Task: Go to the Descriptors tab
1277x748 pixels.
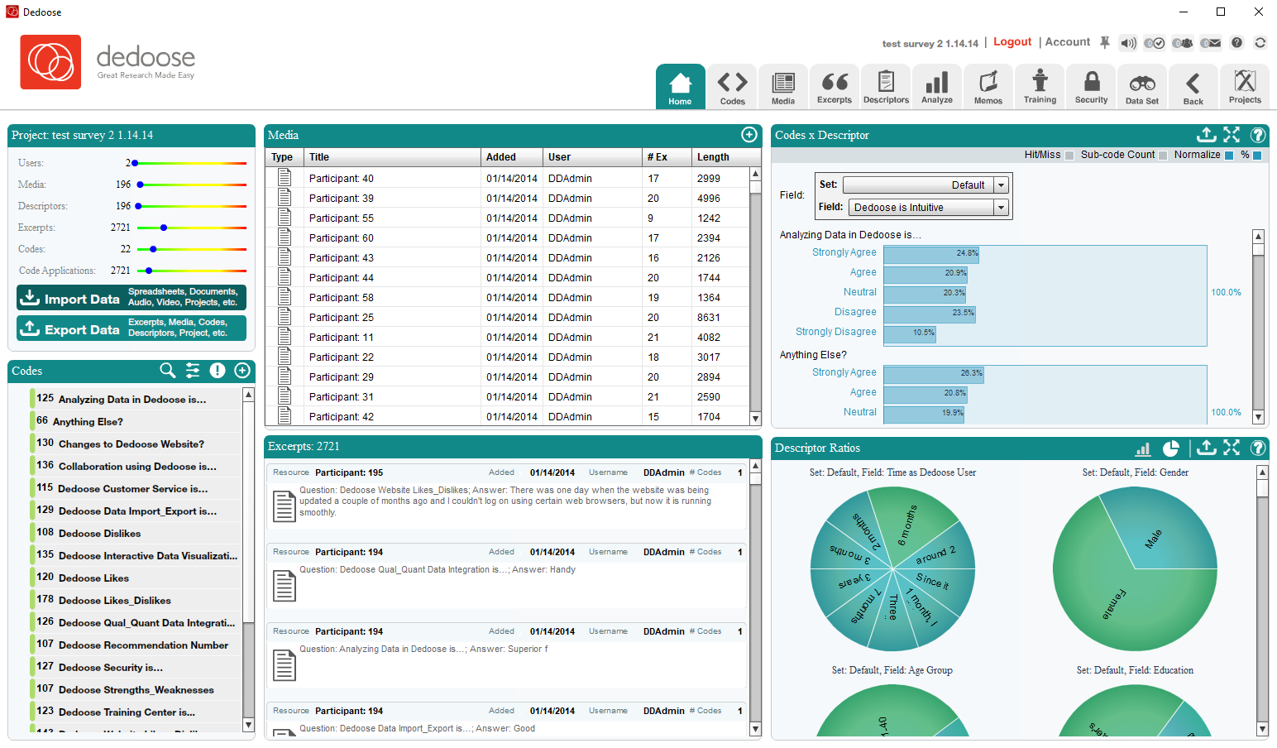Action: click(x=886, y=87)
